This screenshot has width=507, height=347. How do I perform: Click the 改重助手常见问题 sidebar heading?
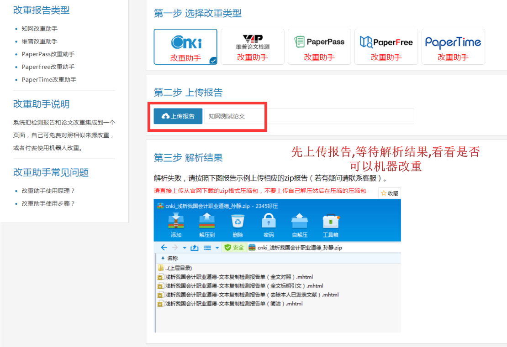click(51, 172)
